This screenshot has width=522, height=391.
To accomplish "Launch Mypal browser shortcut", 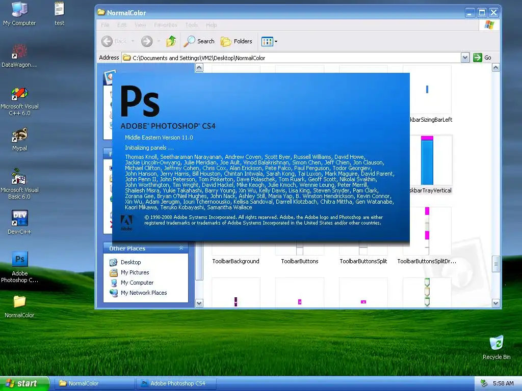I will point(19,139).
